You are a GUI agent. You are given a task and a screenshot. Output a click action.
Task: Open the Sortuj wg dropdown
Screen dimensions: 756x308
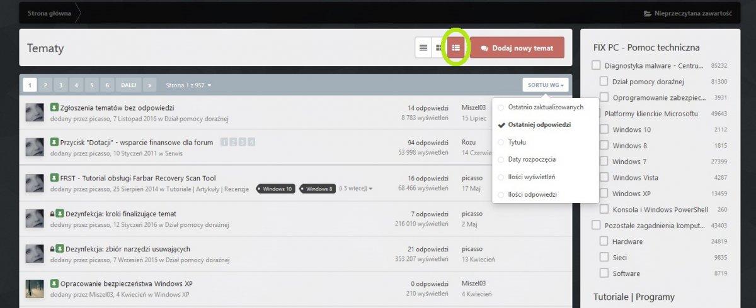(545, 85)
